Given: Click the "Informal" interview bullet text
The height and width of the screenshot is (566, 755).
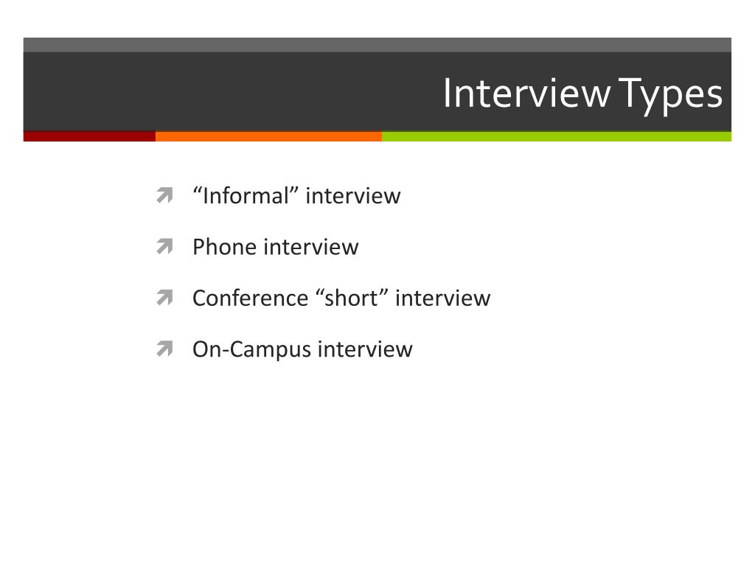Looking at the screenshot, I should (296, 196).
